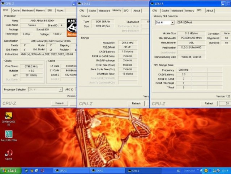Open the 3DMark2001 SE desktop shortcut
This screenshot has width=231, height=174.
tap(9, 119)
